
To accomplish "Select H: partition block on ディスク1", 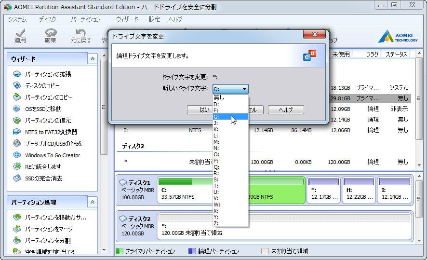I will [360, 190].
